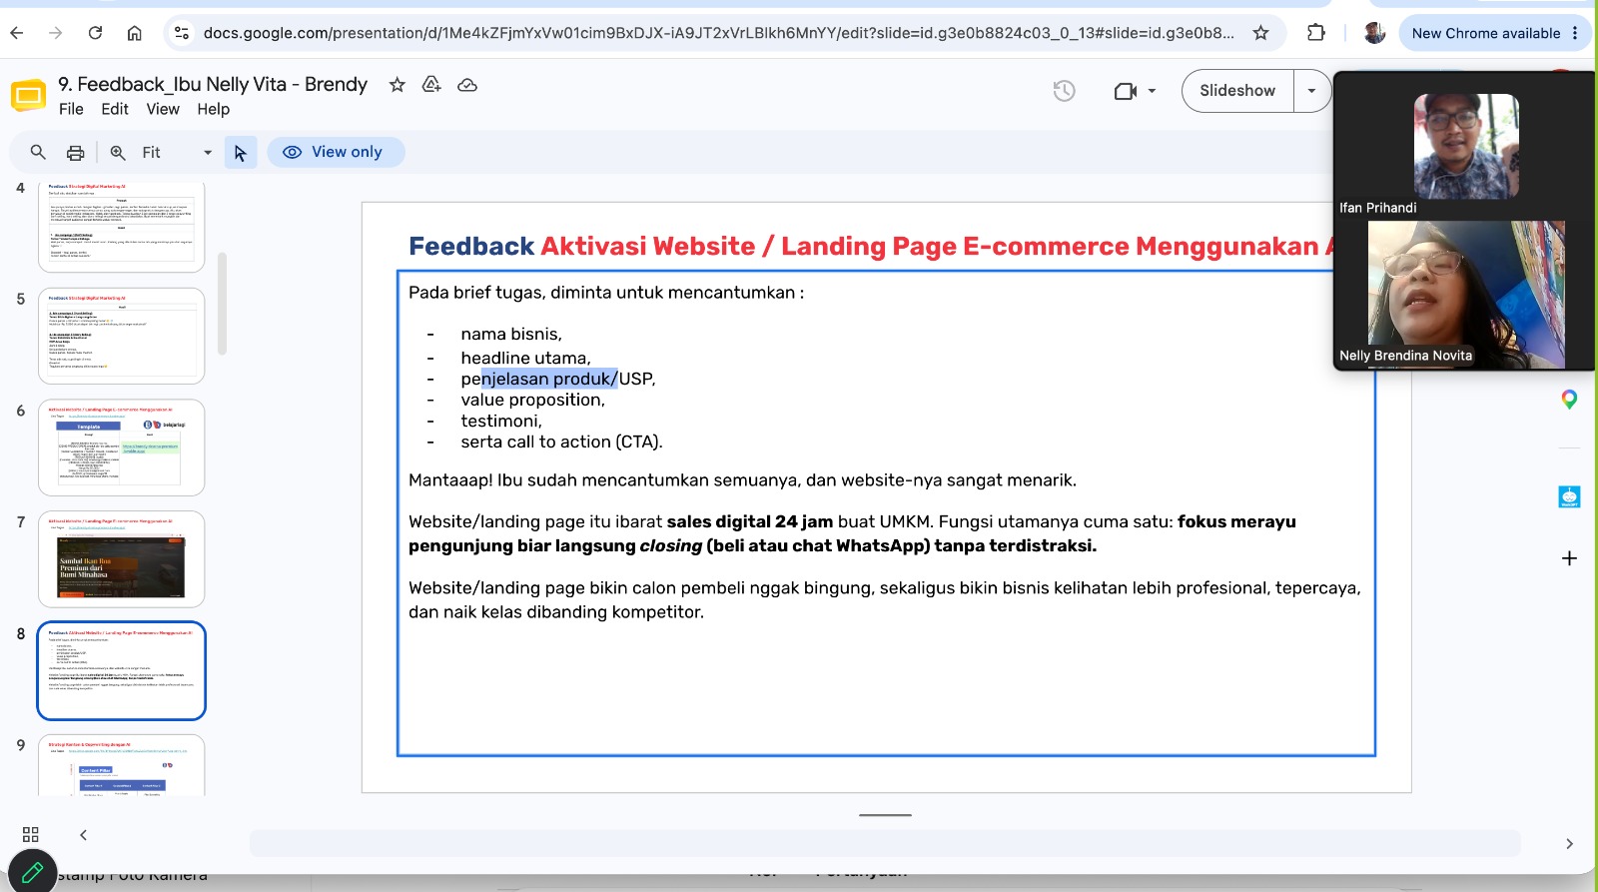View site information icon in address bar
This screenshot has height=892, width=1598.
click(x=182, y=33)
